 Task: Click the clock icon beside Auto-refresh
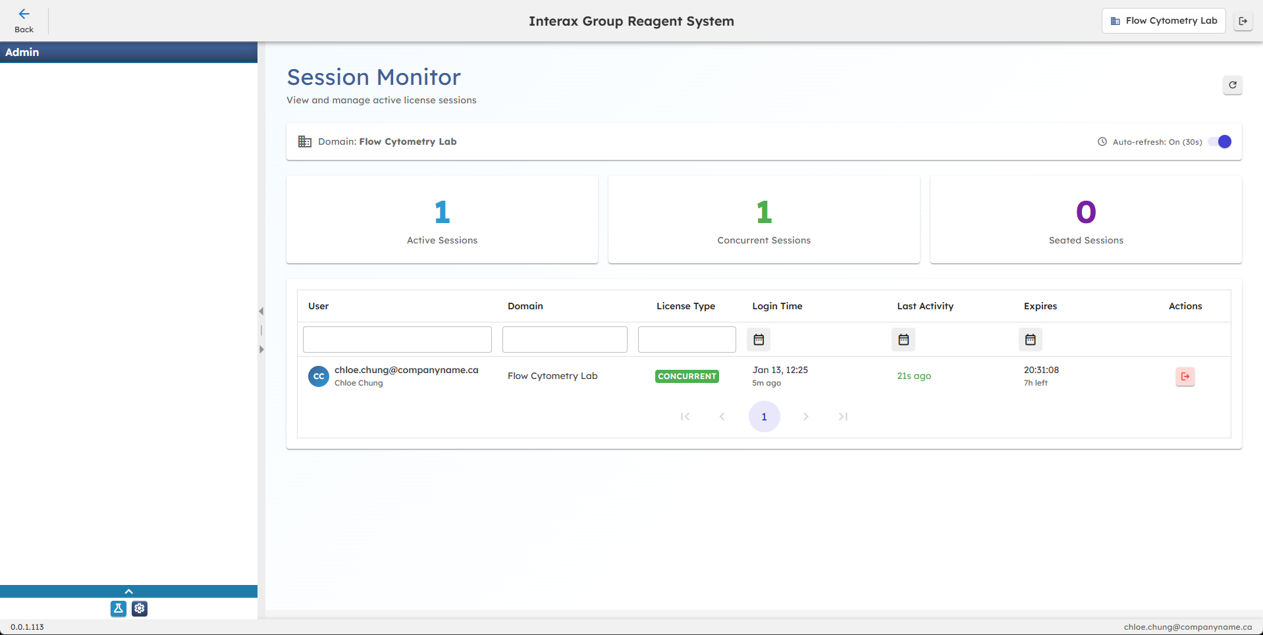click(x=1102, y=141)
